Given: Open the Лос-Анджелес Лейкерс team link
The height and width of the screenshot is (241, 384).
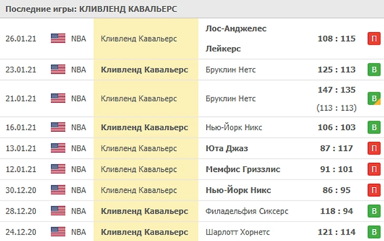Looking at the screenshot, I should pyautogui.click(x=236, y=39).
